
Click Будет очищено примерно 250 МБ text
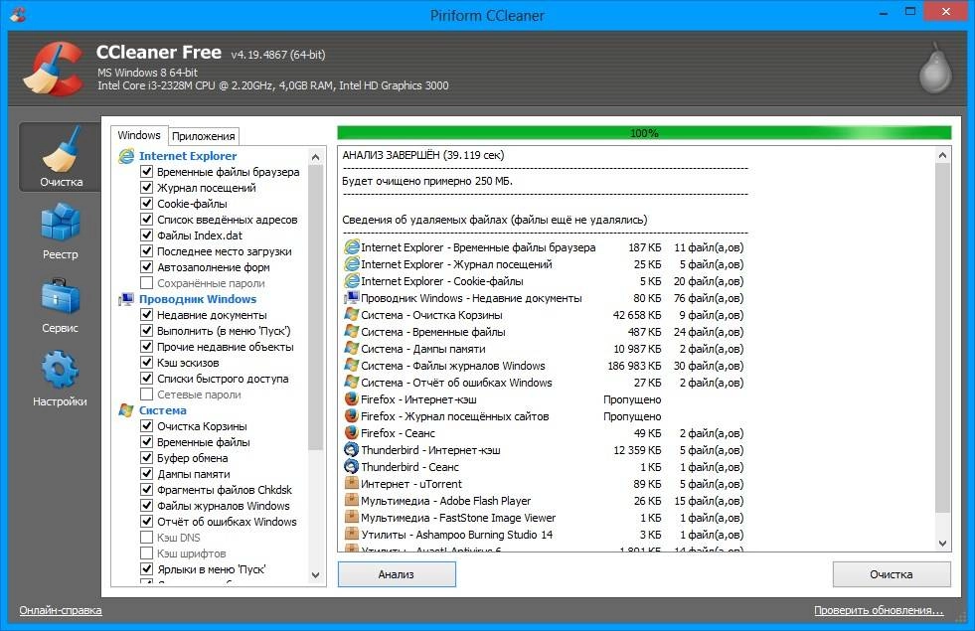pos(427,181)
